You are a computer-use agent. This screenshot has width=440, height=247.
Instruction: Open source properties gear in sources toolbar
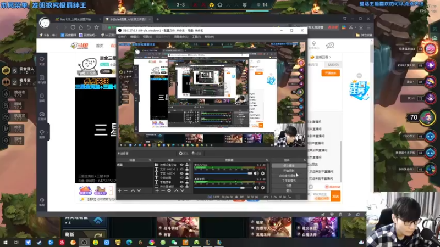click(169, 190)
